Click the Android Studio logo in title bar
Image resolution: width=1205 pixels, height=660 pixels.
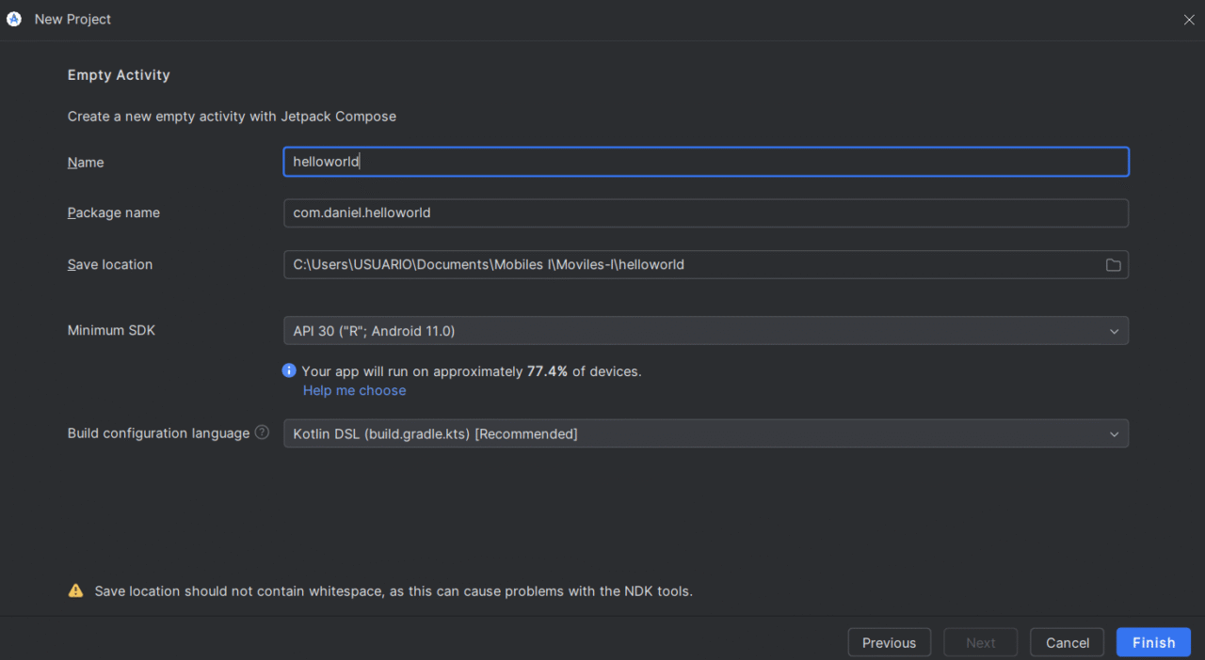tap(14, 19)
